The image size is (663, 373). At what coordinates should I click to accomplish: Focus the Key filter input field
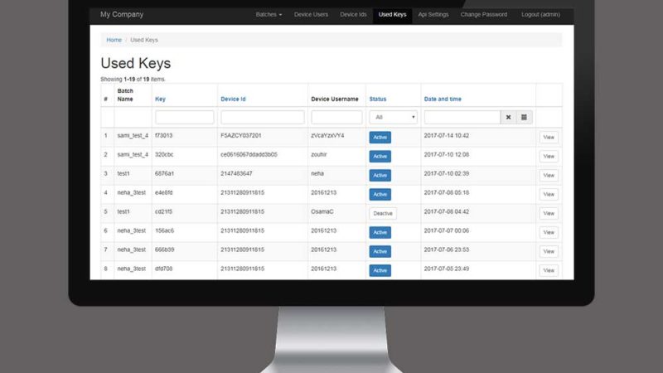(x=184, y=118)
